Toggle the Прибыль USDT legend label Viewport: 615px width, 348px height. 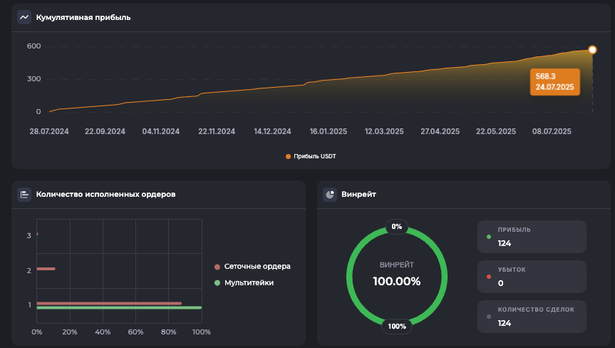(314, 156)
